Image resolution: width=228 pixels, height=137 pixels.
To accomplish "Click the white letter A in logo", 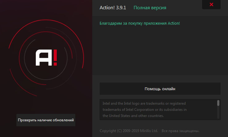I will [x=43, y=58].
